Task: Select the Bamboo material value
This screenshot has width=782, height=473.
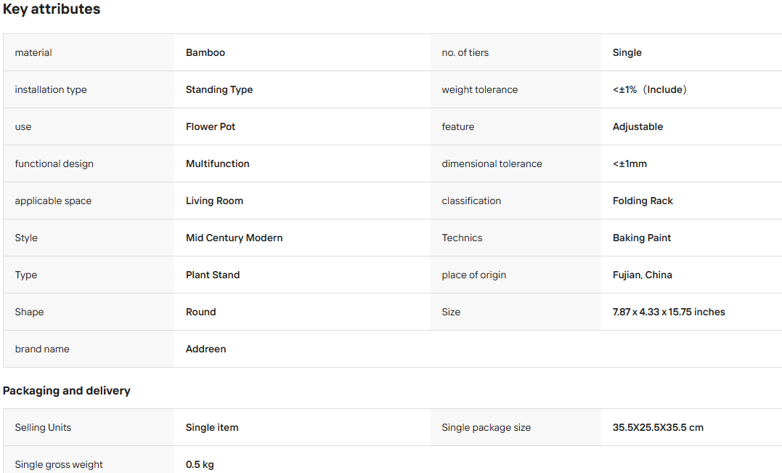Action: tap(205, 53)
